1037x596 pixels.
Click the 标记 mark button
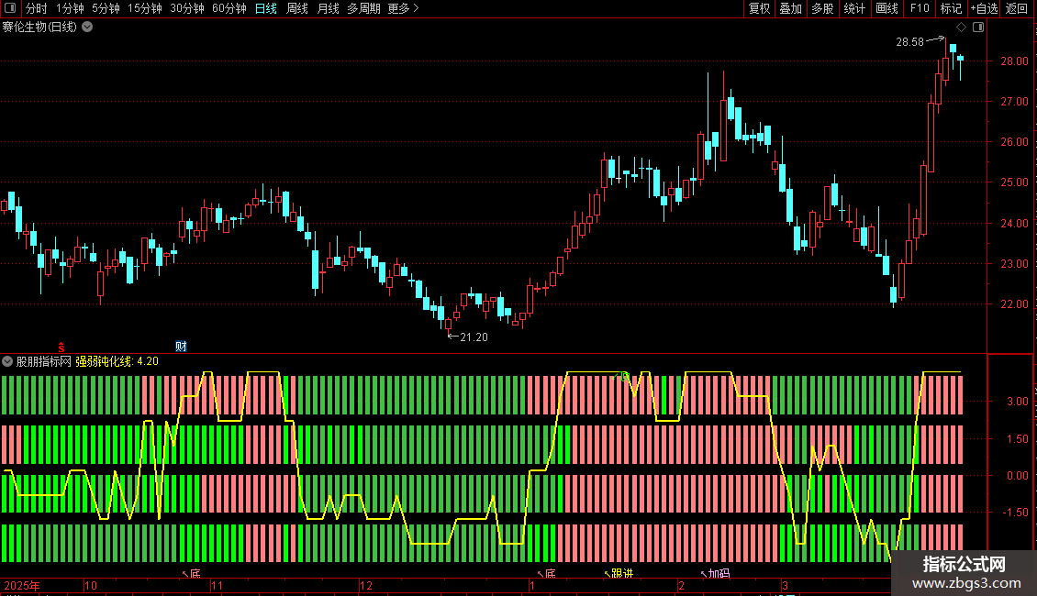951,8
